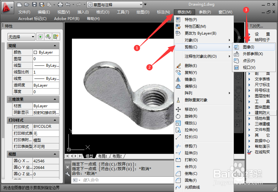Expand the 注释性对象比例(O) submenu

(x=204, y=56)
